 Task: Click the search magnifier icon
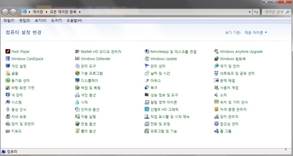[x=288, y=12]
